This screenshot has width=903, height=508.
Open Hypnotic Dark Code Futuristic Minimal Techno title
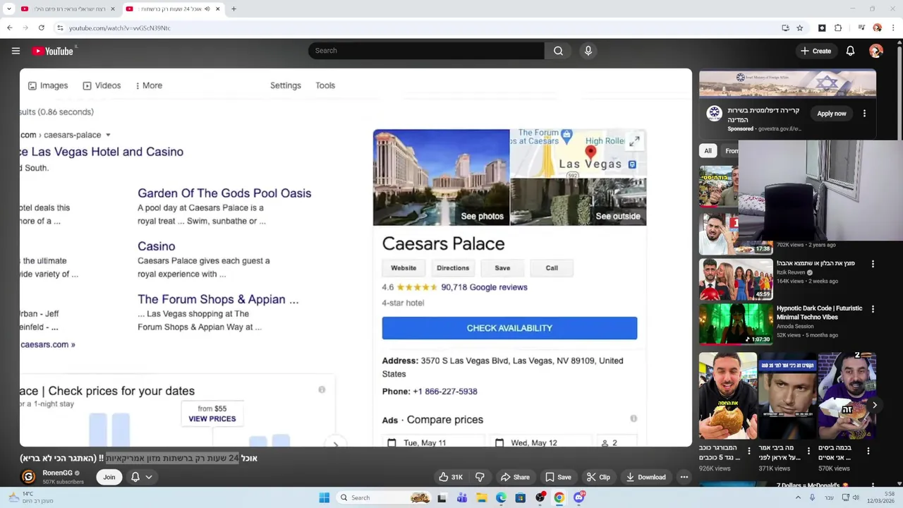click(x=819, y=313)
